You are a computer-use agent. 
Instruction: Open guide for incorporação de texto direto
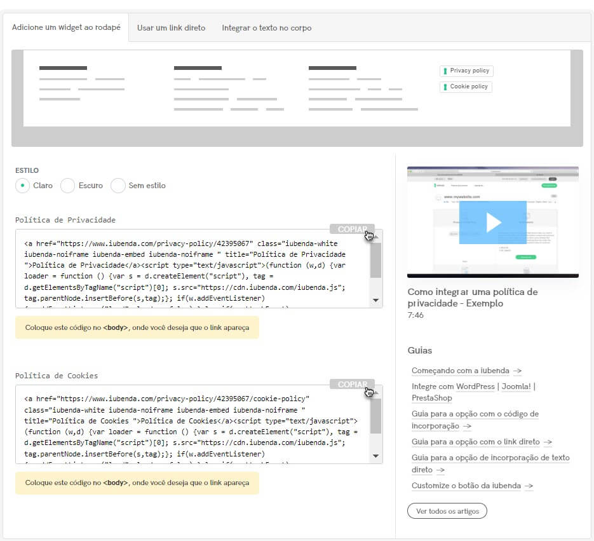coord(490,463)
